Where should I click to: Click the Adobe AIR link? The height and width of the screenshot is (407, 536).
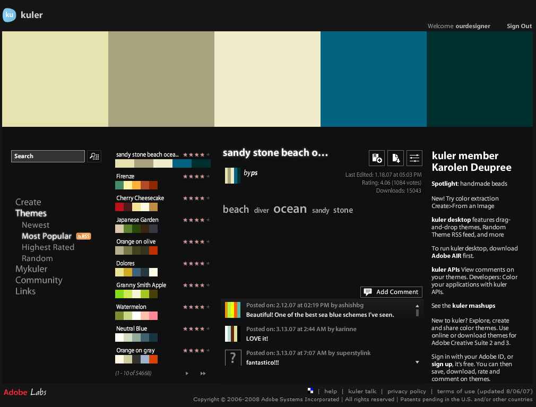[x=446, y=256]
